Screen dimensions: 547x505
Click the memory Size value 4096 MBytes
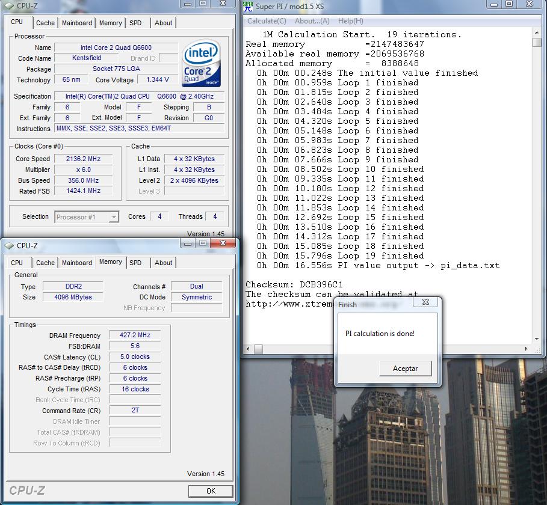(x=73, y=297)
